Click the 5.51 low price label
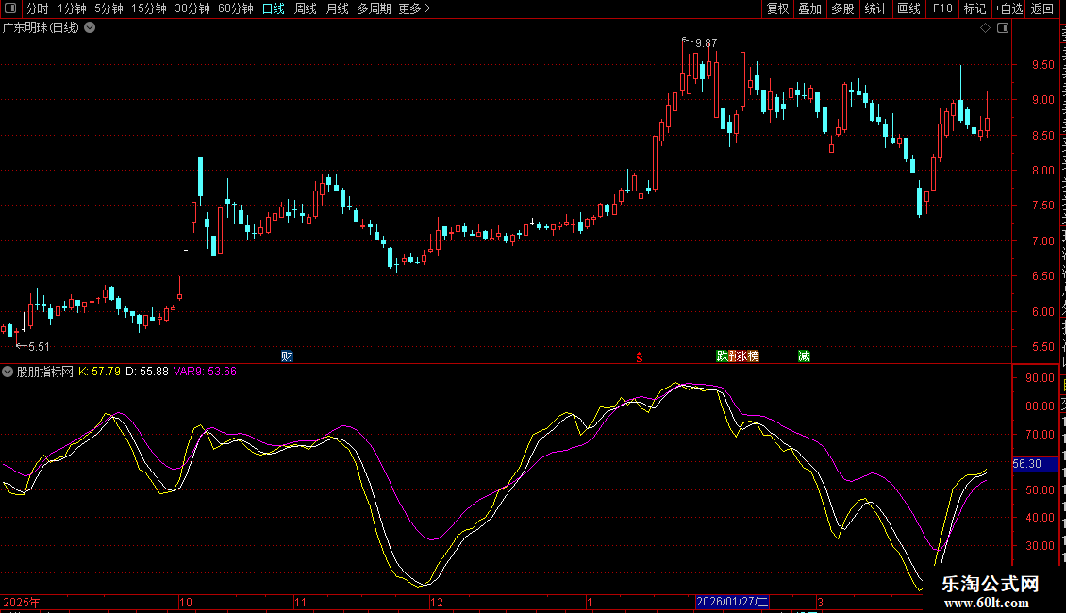 click(x=39, y=347)
